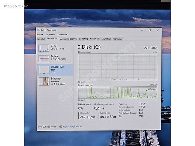Click the Kapasite 119 GB value

click(x=142, y=104)
